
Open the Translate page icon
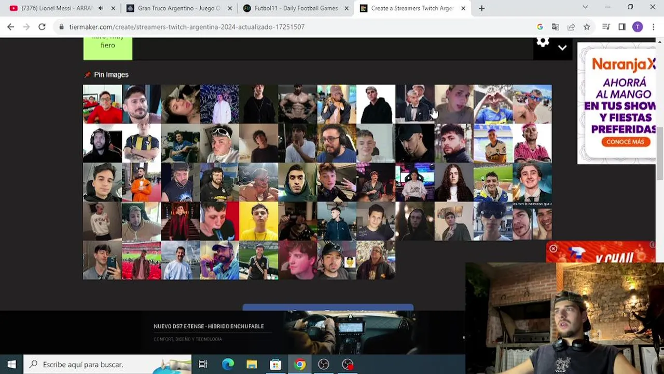click(556, 27)
